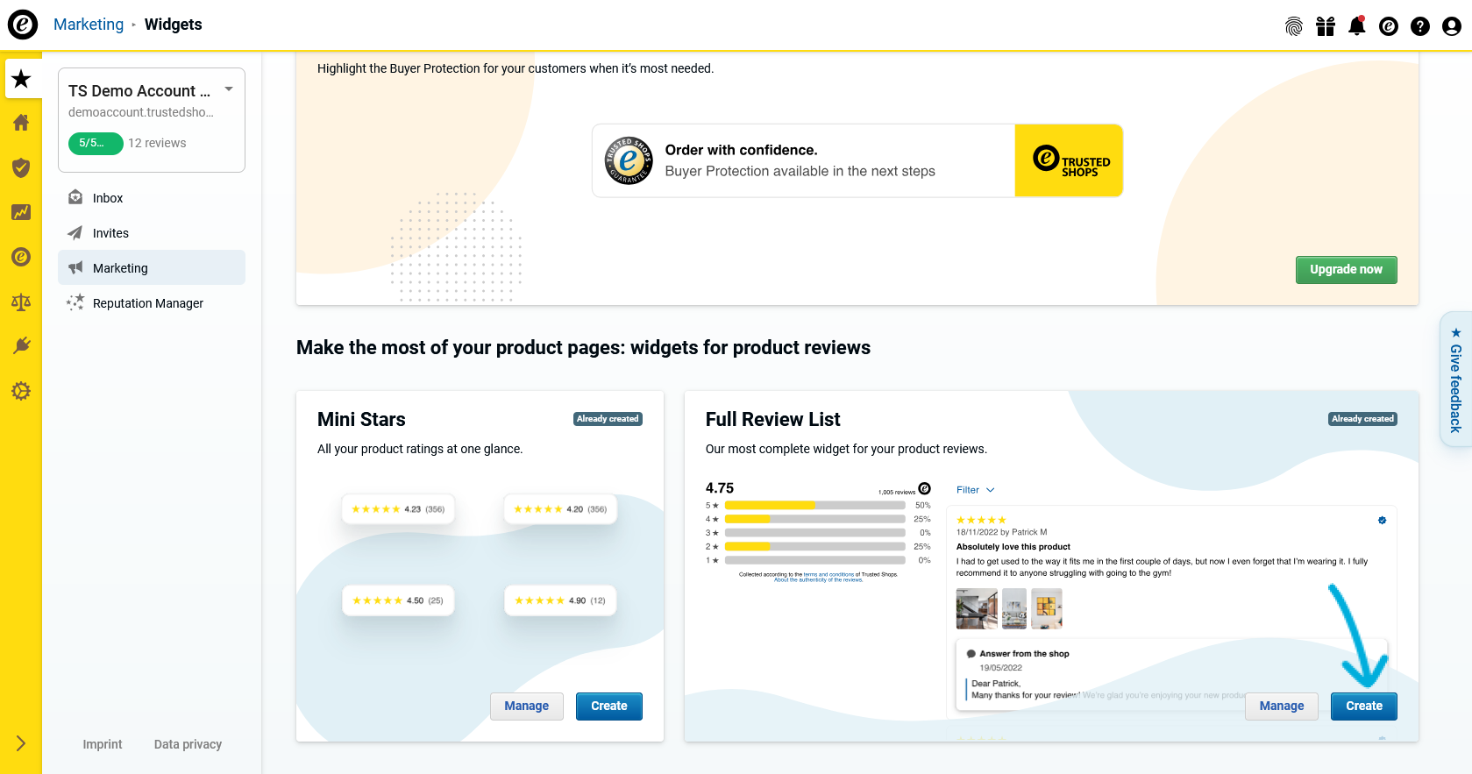Screen dimensions: 1472x774
Task: Click Create on the Mini Stars card
Action: point(609,707)
